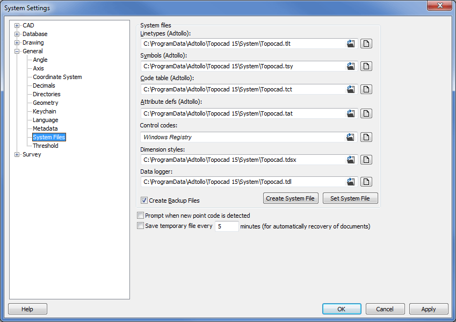Click new file icon for Code table
Screen dimensions: 456x322
click(366, 90)
